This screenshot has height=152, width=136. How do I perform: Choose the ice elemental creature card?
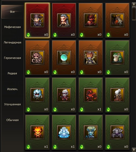click(64, 132)
